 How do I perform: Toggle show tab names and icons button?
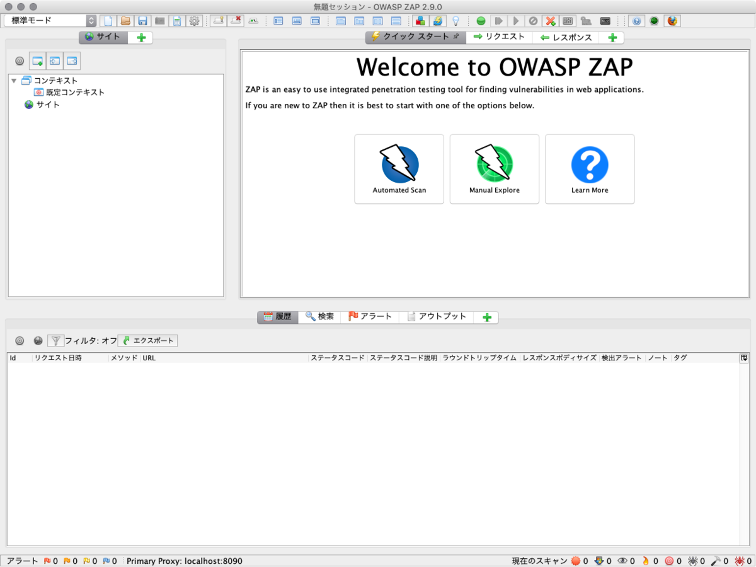[253, 21]
